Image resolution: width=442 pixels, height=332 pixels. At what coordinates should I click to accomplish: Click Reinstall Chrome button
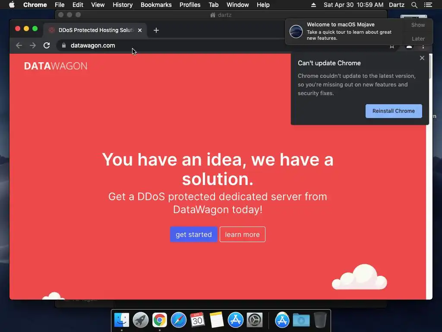tap(394, 111)
